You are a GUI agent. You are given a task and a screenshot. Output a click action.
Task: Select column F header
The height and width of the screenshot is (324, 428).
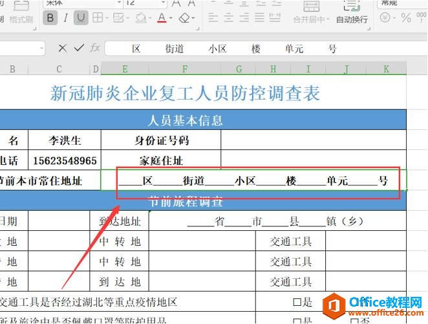coord(185,69)
